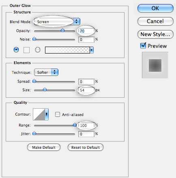Click the glow color swatch square
176x178 pixels.
(26, 50)
